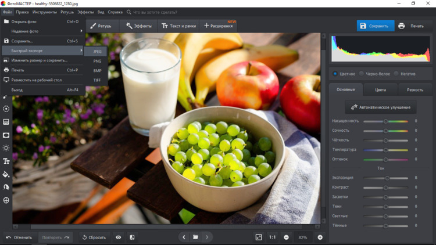Select the paint bucket fill tool
Viewport: 436px width, 245px height.
click(6, 174)
